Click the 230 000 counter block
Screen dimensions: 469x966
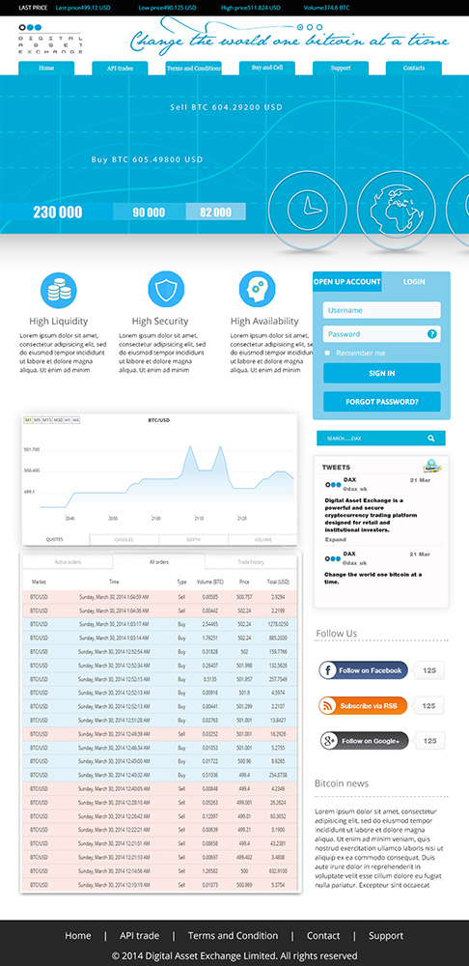(x=57, y=212)
